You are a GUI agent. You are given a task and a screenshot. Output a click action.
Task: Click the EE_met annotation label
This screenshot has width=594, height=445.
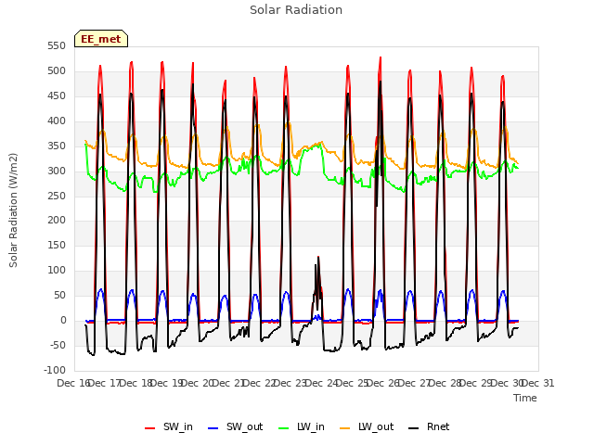(101, 39)
